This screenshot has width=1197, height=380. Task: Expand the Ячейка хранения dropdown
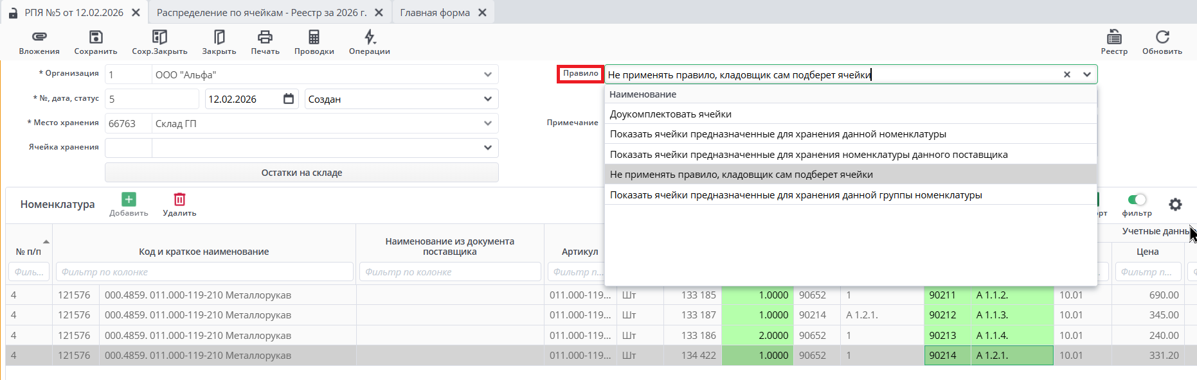[488, 148]
